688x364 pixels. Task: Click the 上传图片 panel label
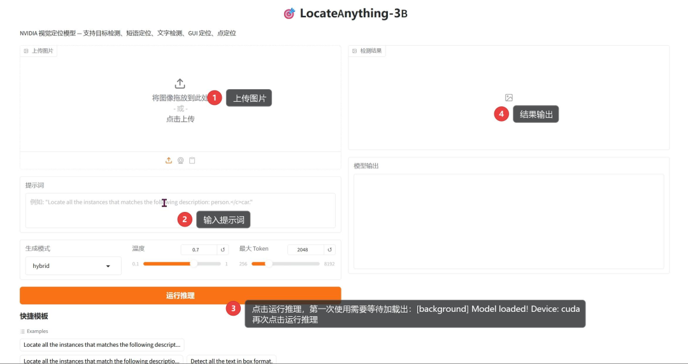tap(43, 51)
